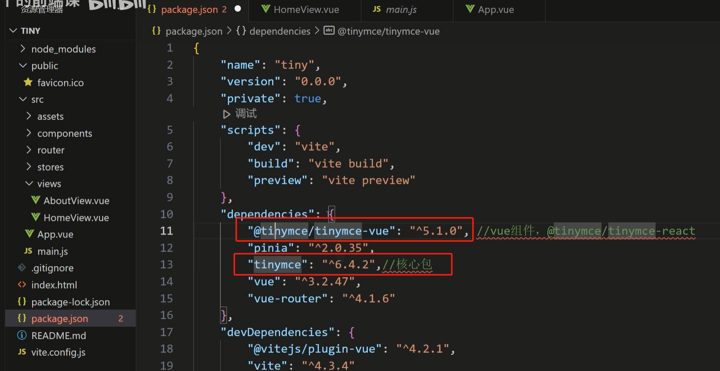Viewport: 720px width, 371px height.
Task: Click the Vue icon beside AboutView.vue
Action: (35, 200)
